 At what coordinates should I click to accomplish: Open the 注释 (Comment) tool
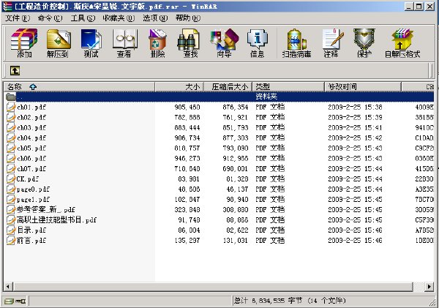(x=331, y=42)
